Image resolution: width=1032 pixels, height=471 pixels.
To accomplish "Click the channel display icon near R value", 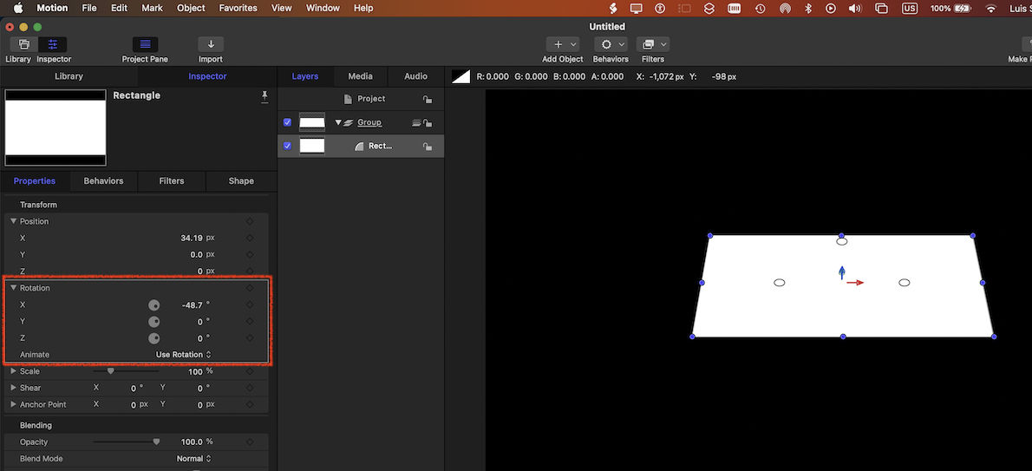I will click(x=460, y=76).
